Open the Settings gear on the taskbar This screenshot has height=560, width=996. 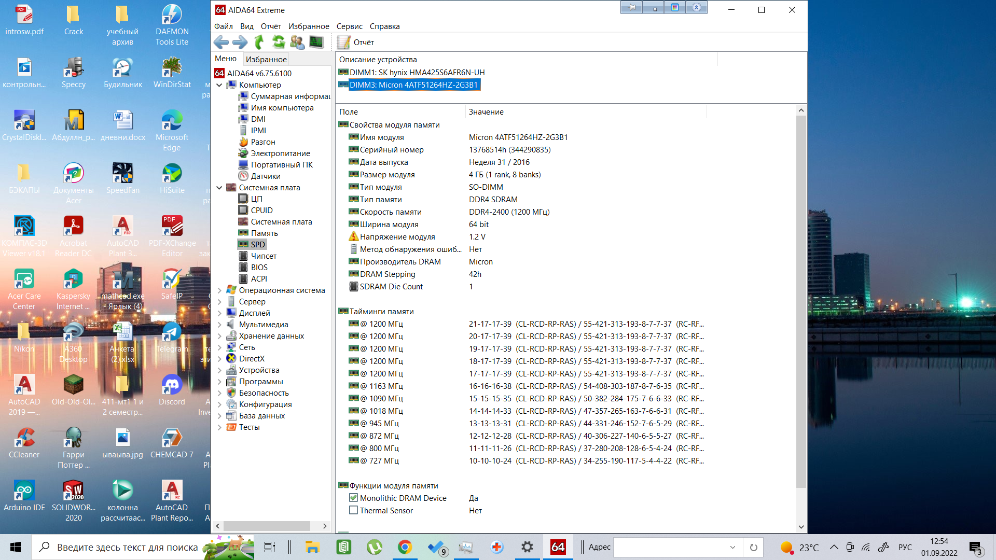[527, 547]
